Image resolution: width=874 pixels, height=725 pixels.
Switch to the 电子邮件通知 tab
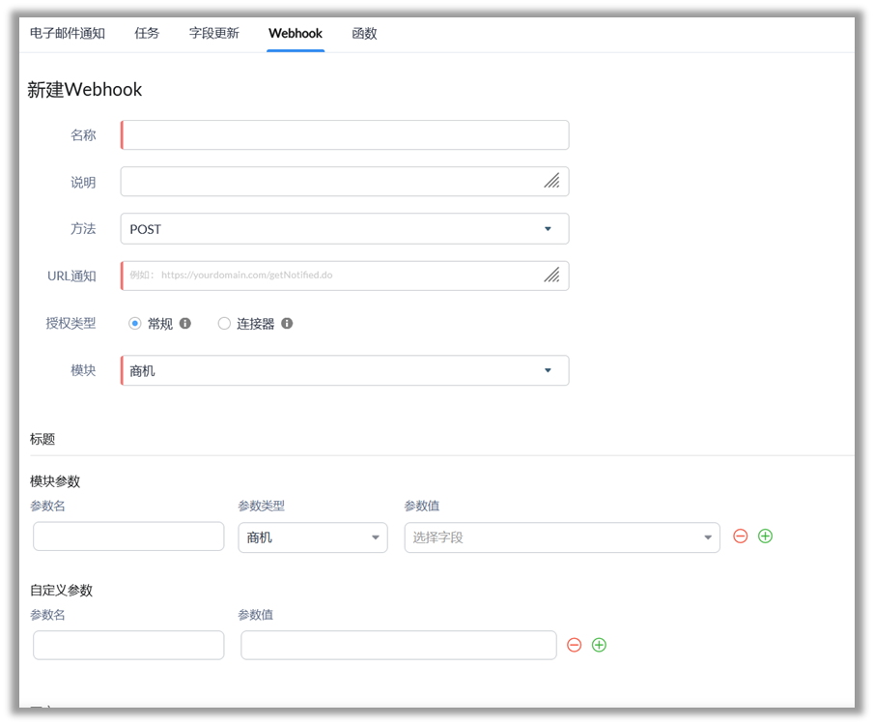point(68,33)
